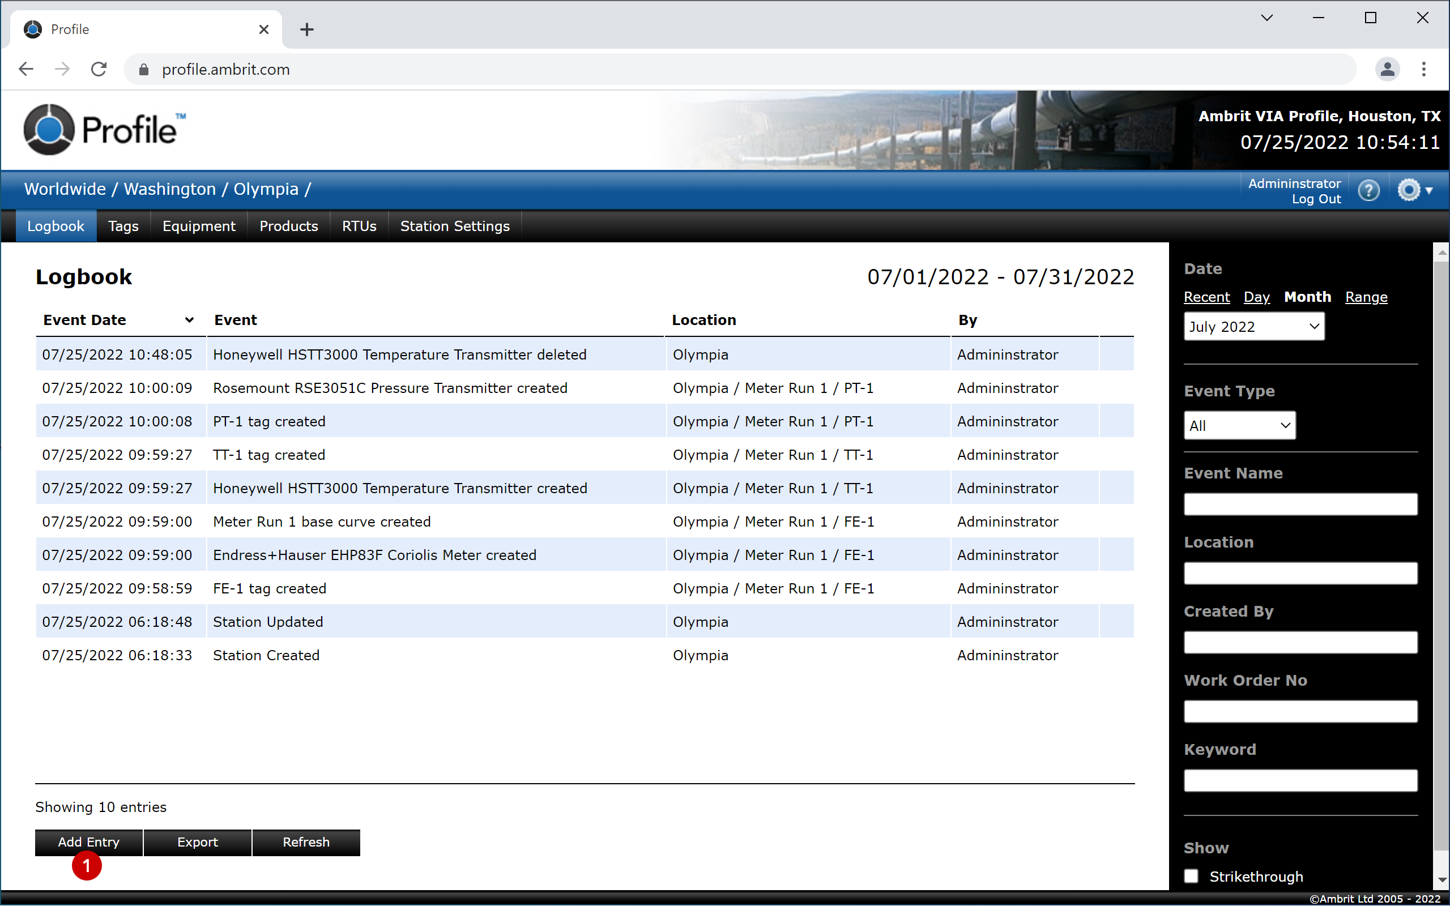Click the Event Name input field
The width and height of the screenshot is (1450, 906).
coord(1300,504)
